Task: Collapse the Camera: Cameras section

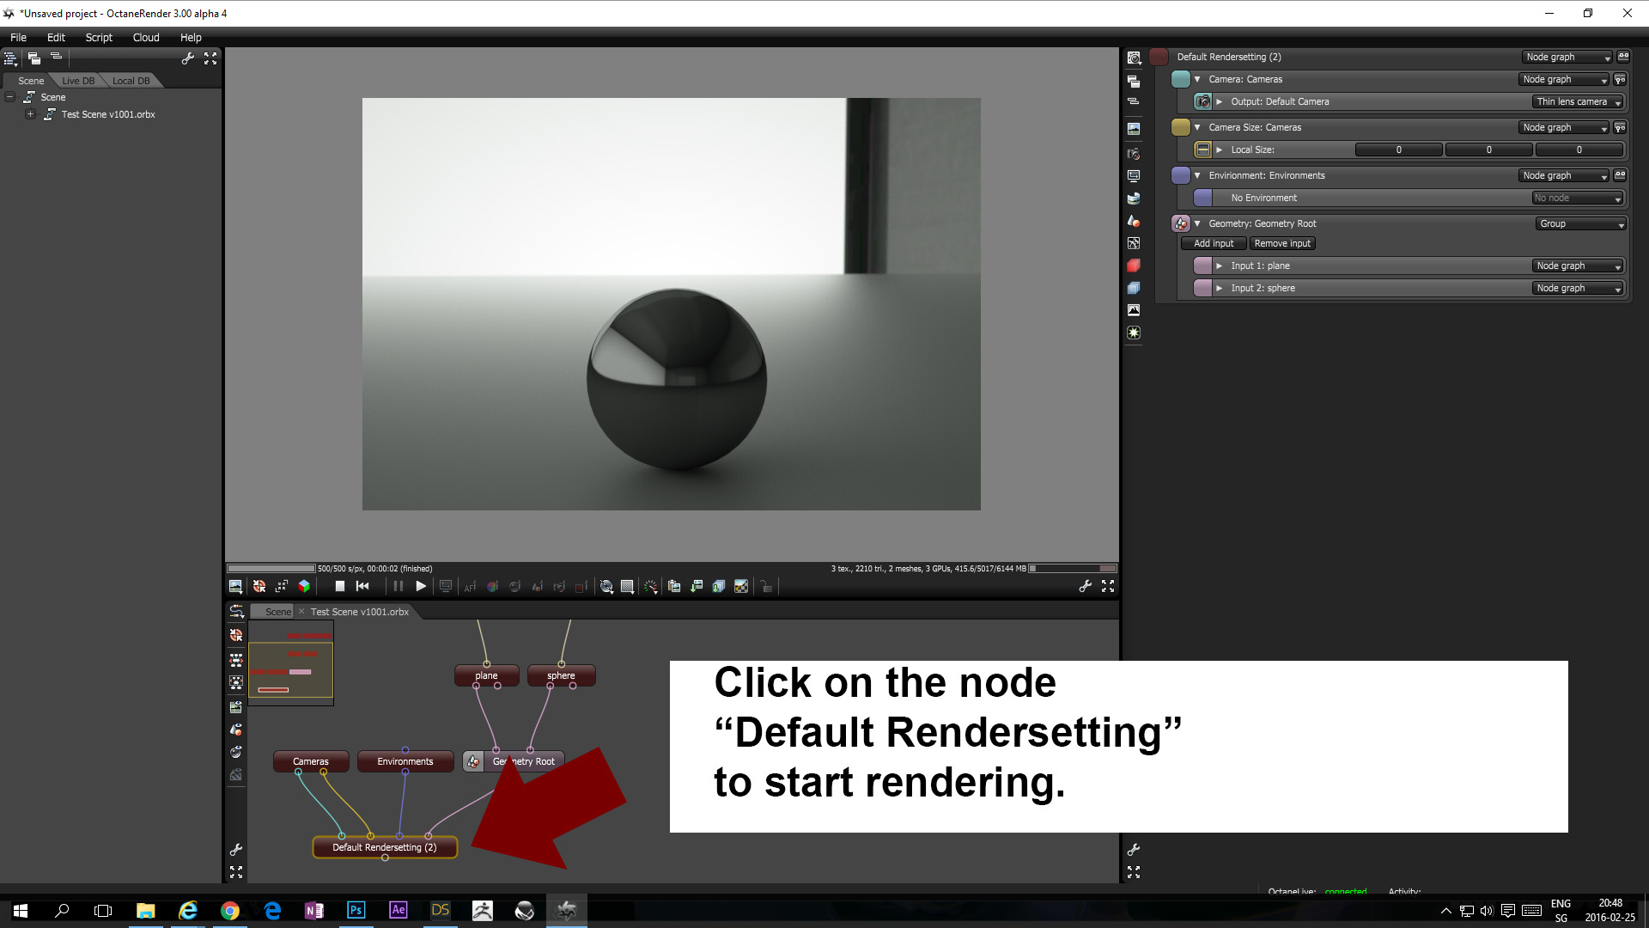Action: coord(1197,79)
